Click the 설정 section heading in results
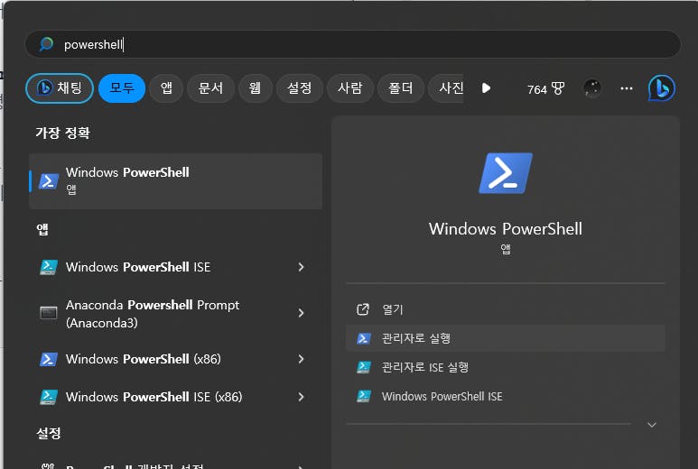The image size is (698, 469). 49,433
